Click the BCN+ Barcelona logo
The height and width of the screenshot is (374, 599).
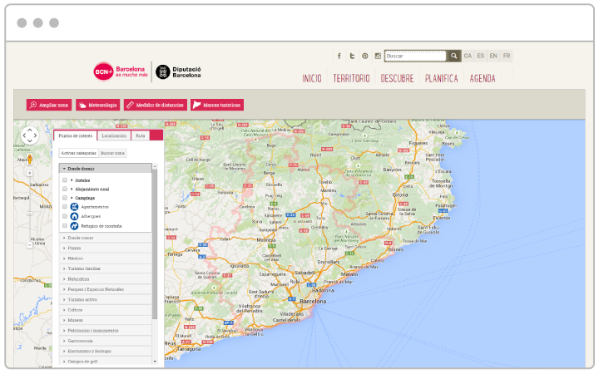pyautogui.click(x=121, y=71)
